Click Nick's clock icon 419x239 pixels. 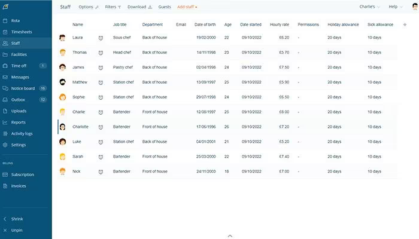[x=101, y=172]
